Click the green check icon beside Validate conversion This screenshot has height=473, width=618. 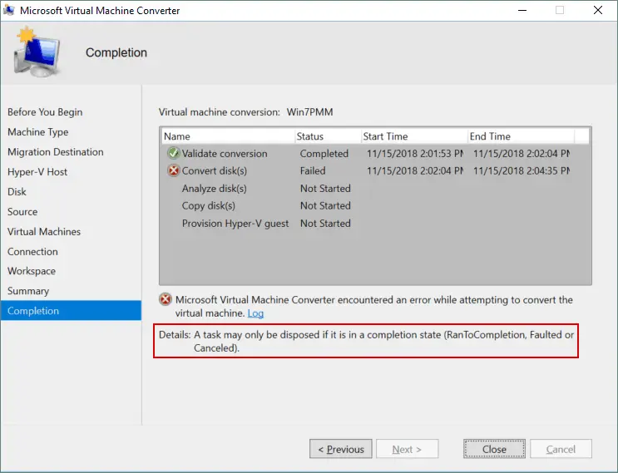(x=173, y=153)
